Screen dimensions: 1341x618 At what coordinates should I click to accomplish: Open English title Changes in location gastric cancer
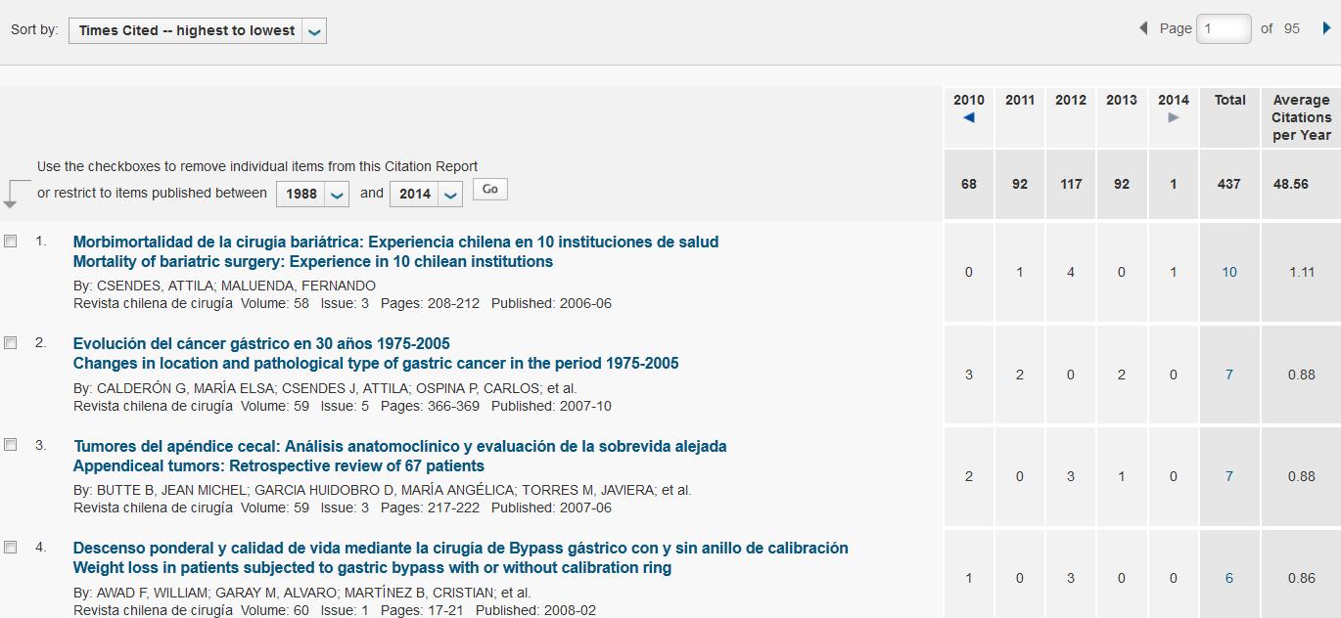[376, 363]
